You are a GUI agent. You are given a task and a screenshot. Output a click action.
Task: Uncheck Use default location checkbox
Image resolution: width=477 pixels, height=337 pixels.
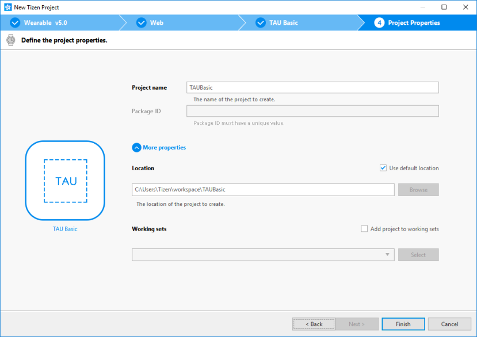(x=383, y=168)
